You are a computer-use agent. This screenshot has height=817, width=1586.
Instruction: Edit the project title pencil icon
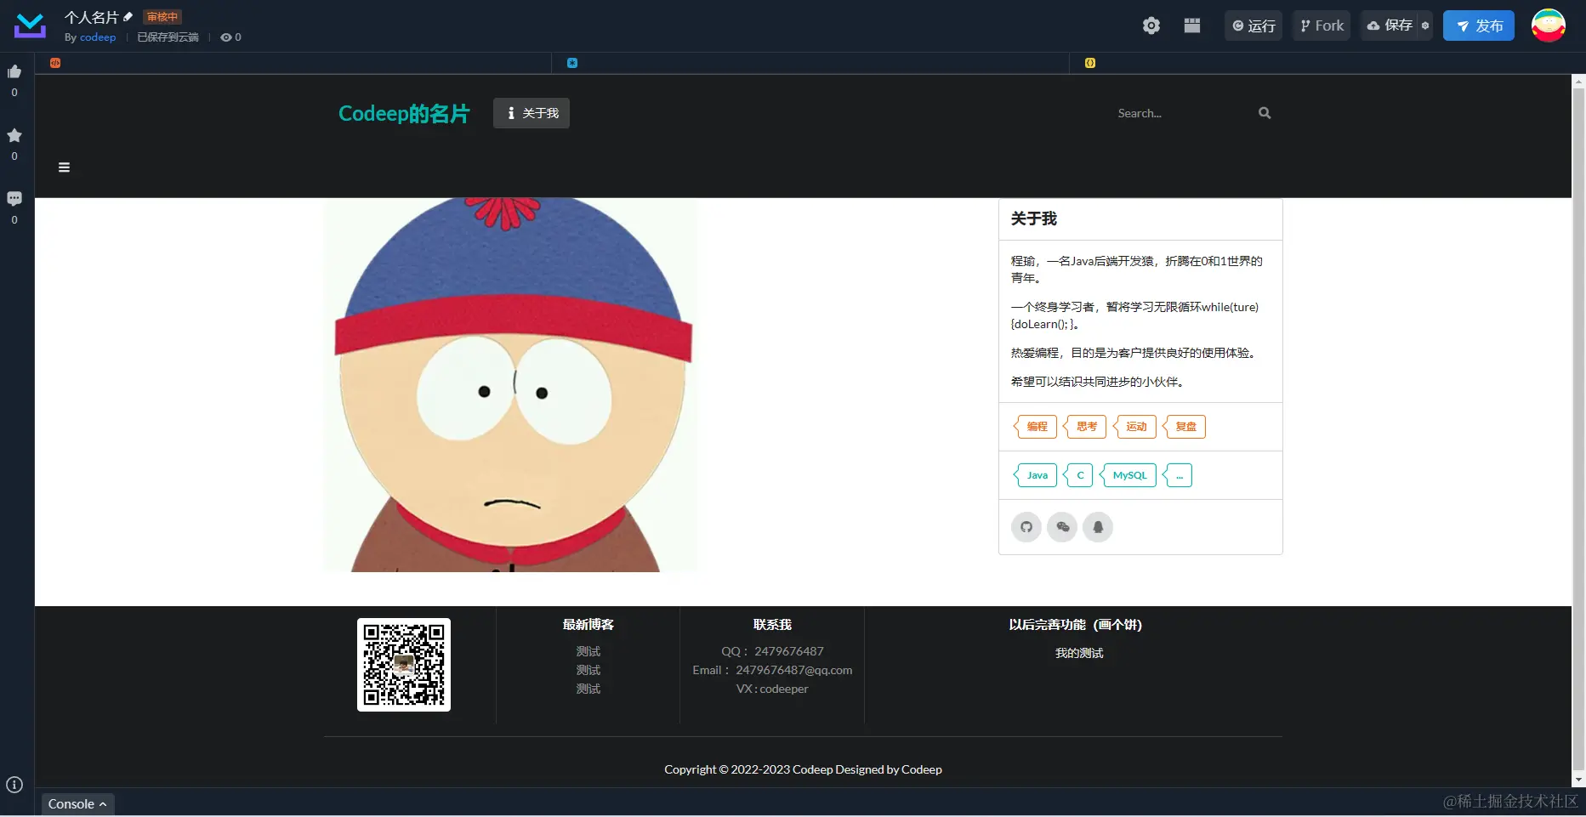point(128,16)
